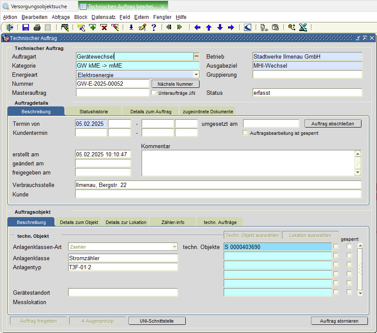Click the Excel export icon in toolbar

[303, 28]
